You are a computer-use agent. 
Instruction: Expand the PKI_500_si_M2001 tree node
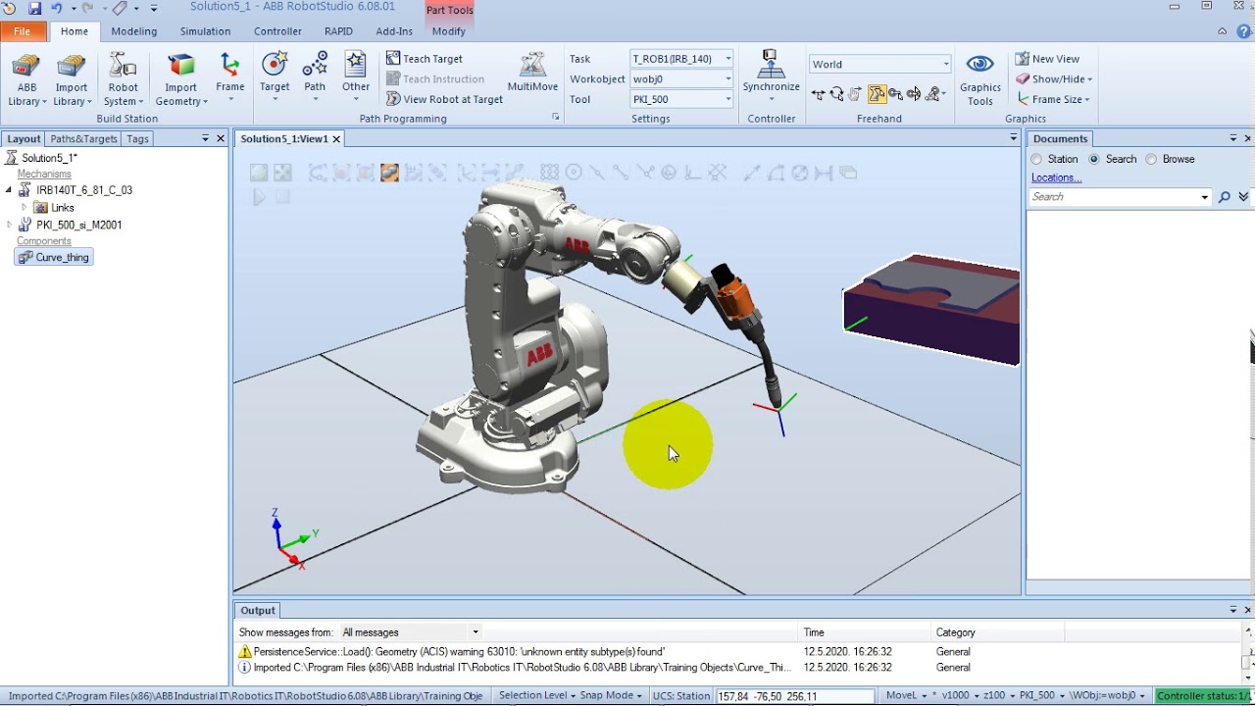9,225
